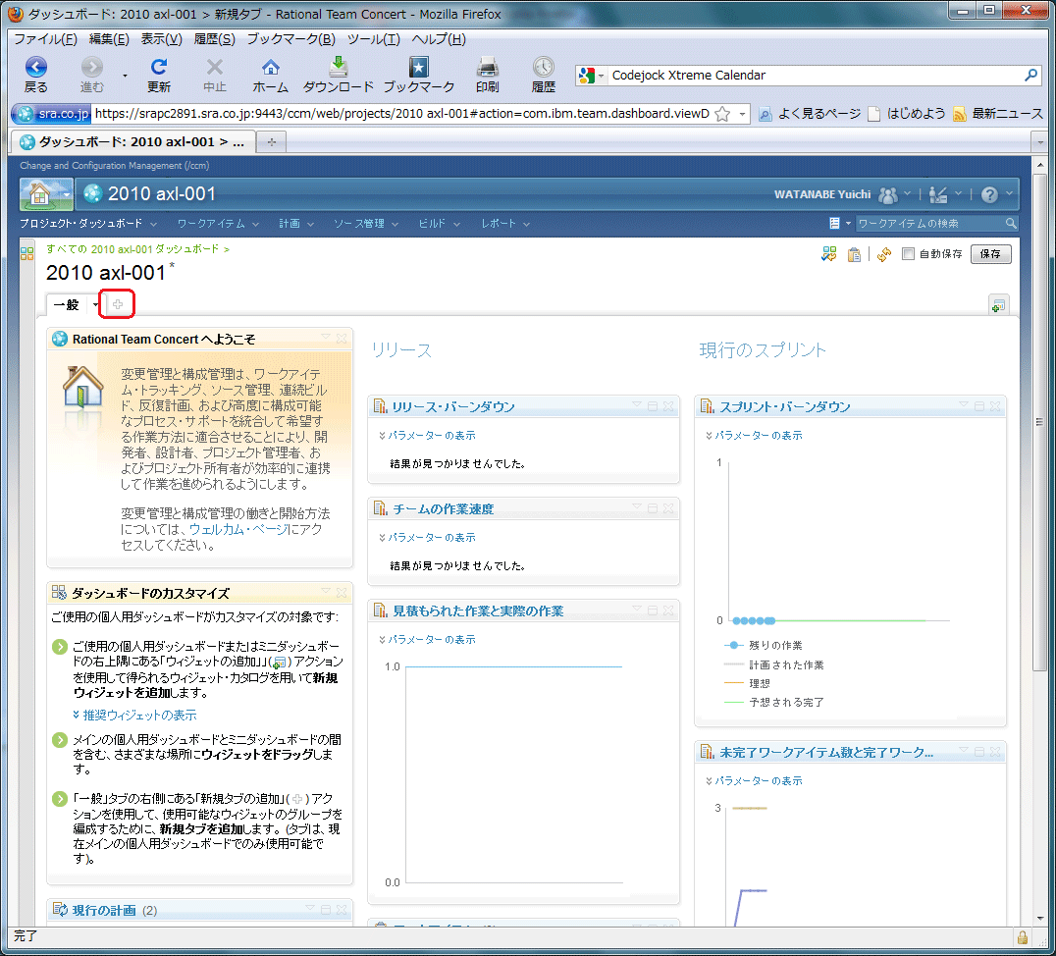Close the リリース・バーンダウン widget

pyautogui.click(x=668, y=406)
